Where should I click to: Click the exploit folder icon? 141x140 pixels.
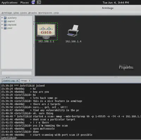tap(5, 21)
